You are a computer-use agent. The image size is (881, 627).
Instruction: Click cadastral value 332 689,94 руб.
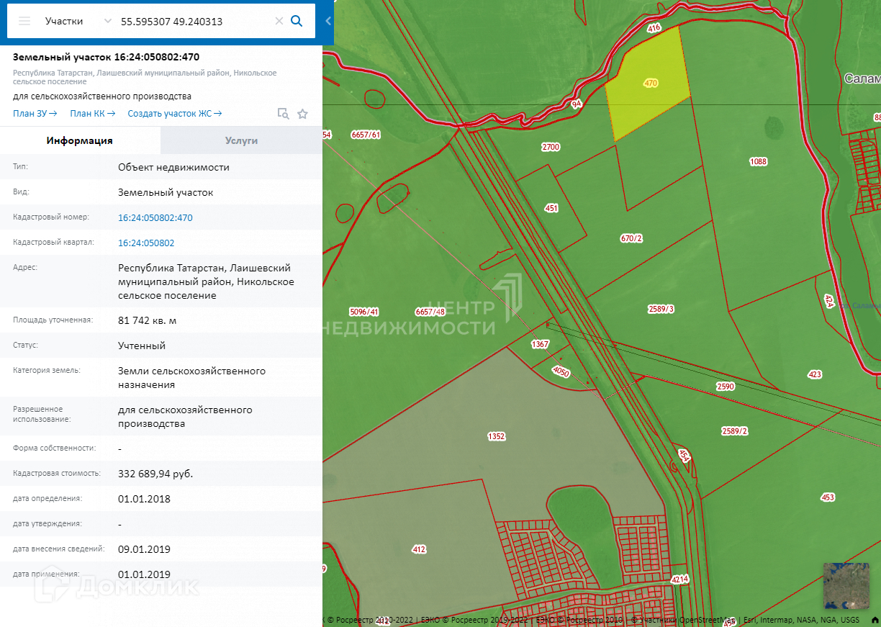pos(155,474)
